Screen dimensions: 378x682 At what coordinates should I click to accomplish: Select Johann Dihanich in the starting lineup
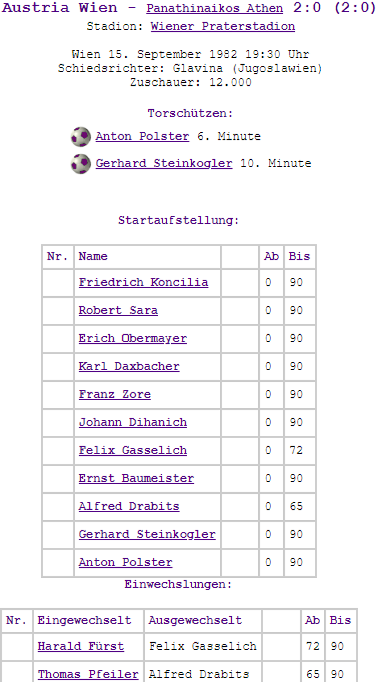coord(132,422)
